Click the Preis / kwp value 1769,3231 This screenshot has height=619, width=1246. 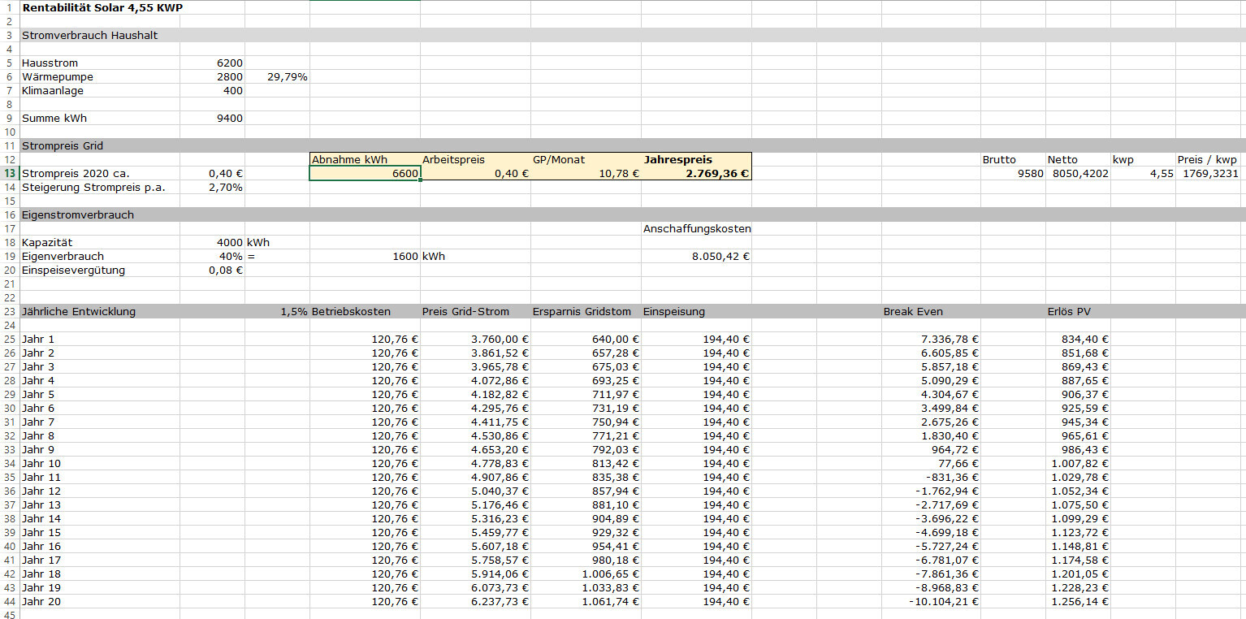point(1210,174)
